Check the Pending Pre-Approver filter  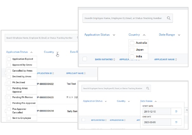coord(9,103)
